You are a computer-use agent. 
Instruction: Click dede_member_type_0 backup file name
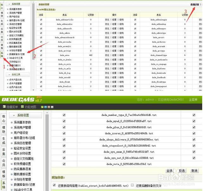129,115
